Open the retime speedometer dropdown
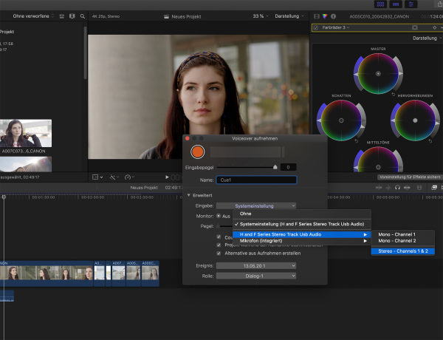 click(x=129, y=177)
